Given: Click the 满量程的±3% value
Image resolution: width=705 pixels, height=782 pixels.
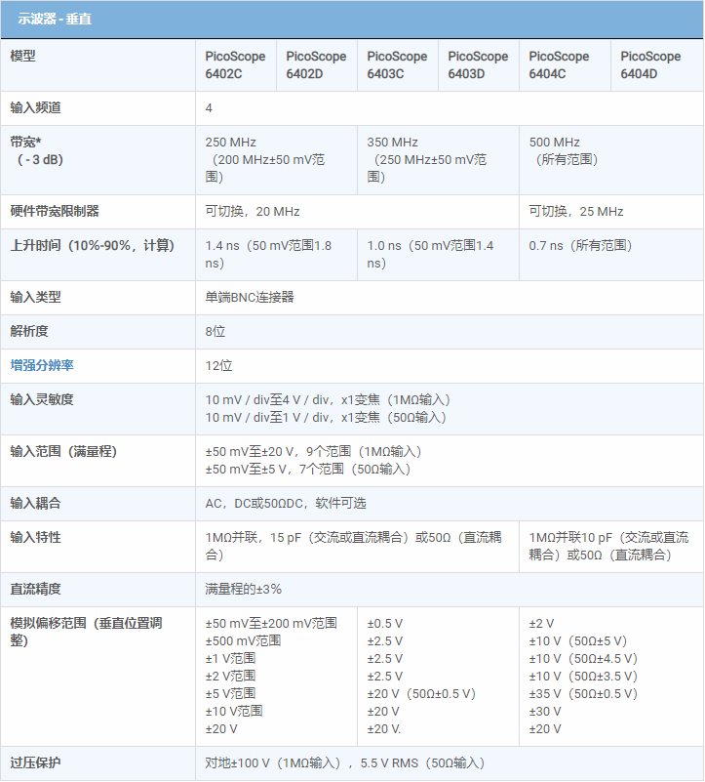Looking at the screenshot, I should click(x=243, y=589).
